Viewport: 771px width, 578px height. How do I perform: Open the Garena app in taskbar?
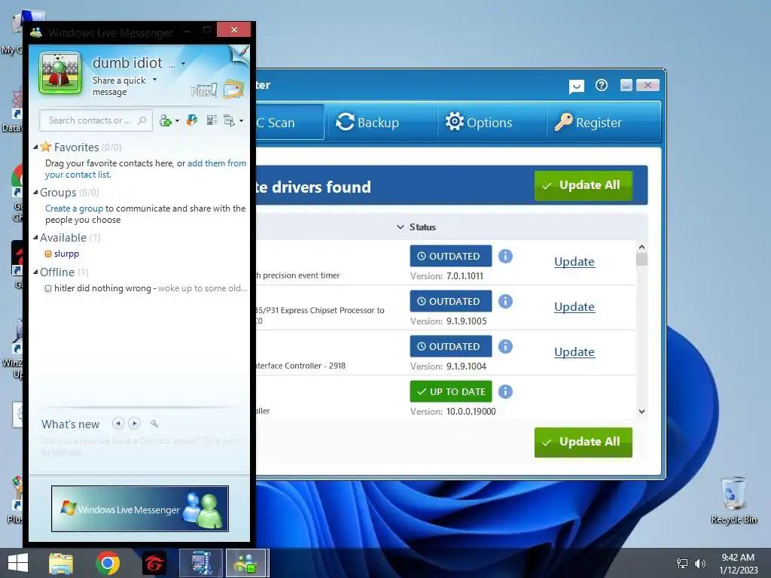[154, 563]
